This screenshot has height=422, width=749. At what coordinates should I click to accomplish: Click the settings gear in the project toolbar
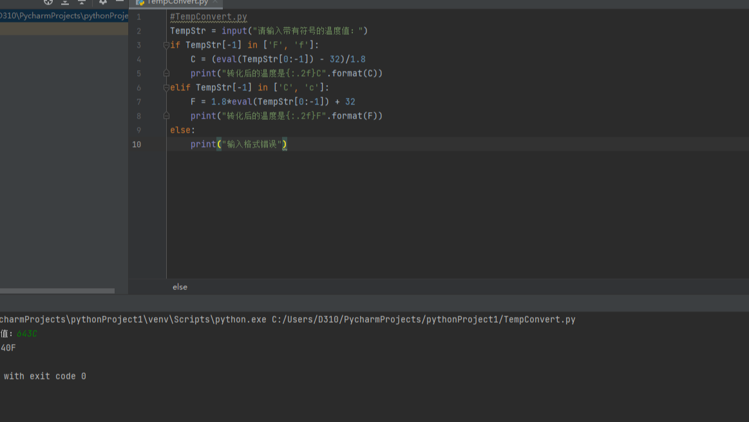coord(103,3)
